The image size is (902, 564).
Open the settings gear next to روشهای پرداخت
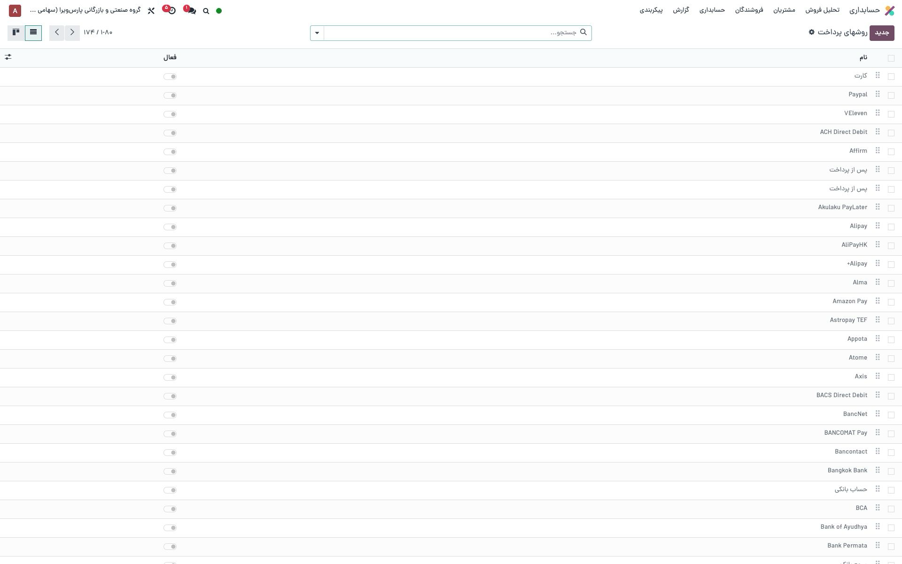coord(811,32)
